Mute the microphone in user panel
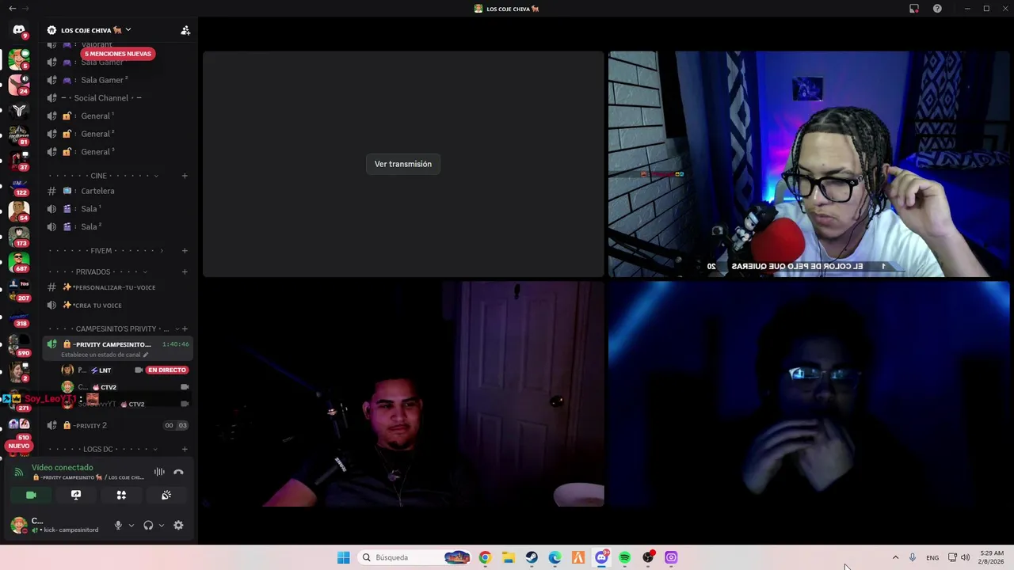This screenshot has width=1014, height=570. [118, 525]
